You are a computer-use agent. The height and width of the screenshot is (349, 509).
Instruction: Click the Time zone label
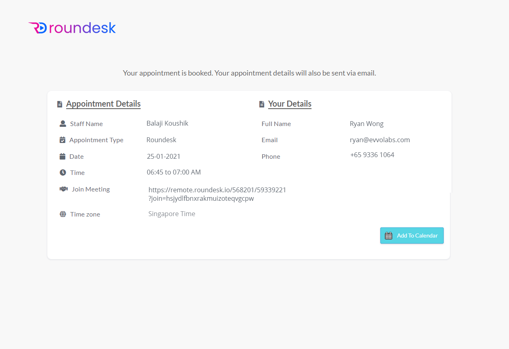coord(85,214)
